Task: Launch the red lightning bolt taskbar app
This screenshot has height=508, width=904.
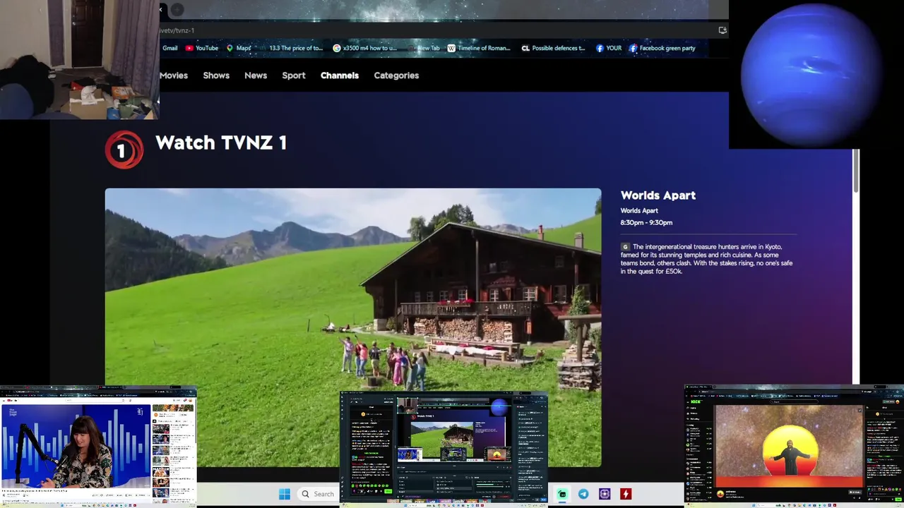Action: (x=626, y=494)
